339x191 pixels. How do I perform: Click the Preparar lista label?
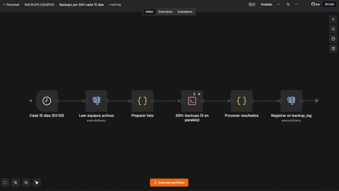pos(142,116)
